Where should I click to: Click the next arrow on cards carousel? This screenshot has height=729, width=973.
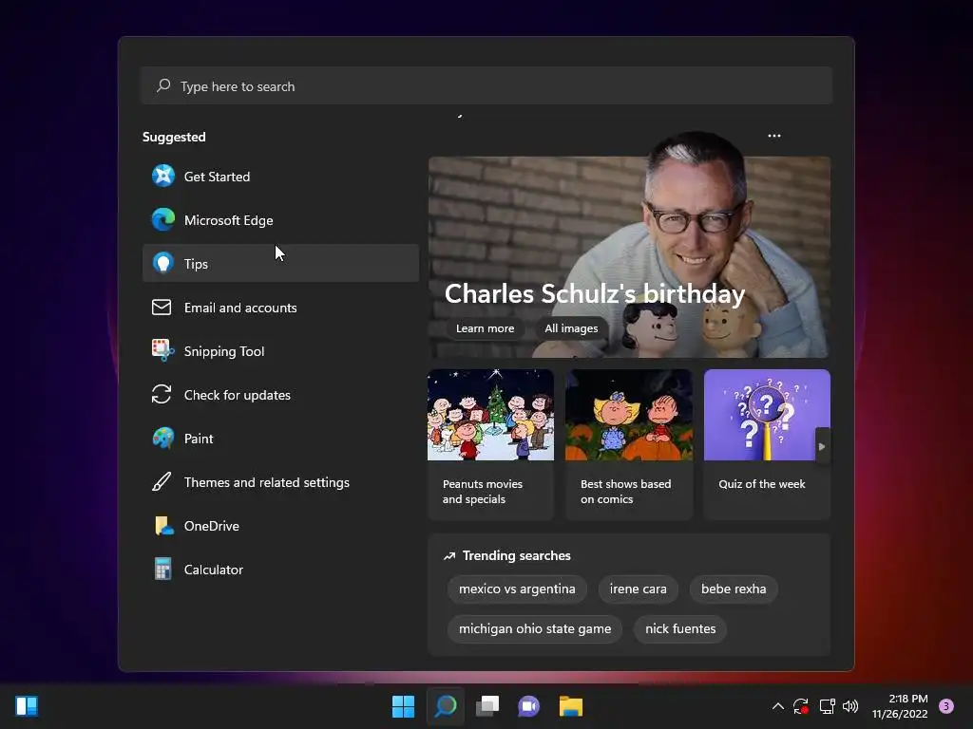coord(822,446)
